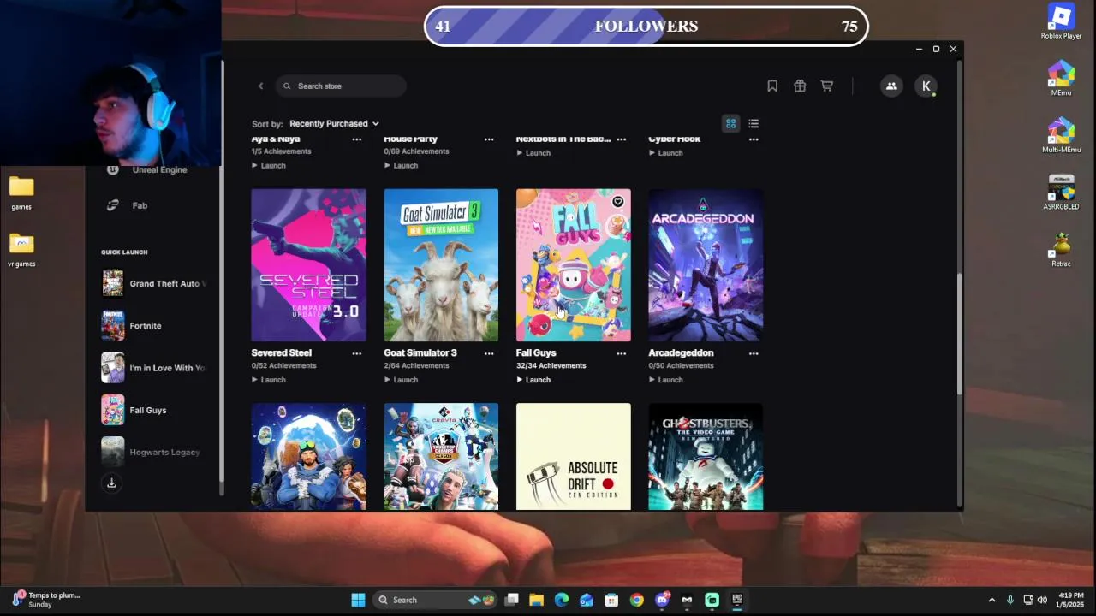Viewport: 1096px width, 616px height.
Task: Open the gift redeem icon
Action: click(800, 86)
